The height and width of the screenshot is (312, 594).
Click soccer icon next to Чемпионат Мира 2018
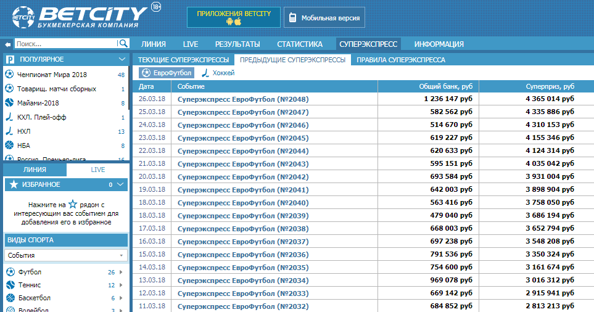[x=9, y=75]
